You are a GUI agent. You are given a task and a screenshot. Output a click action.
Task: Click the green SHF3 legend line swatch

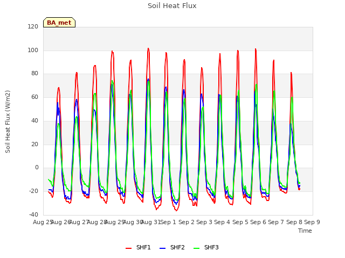pyautogui.click(x=196, y=248)
